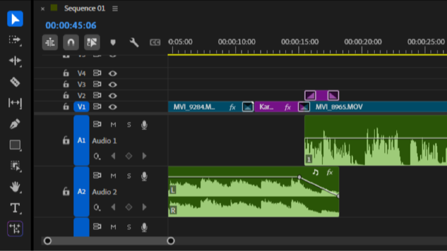The width and height of the screenshot is (447, 251).
Task: Click the zoom scrollbar right handle
Action: click(171, 241)
